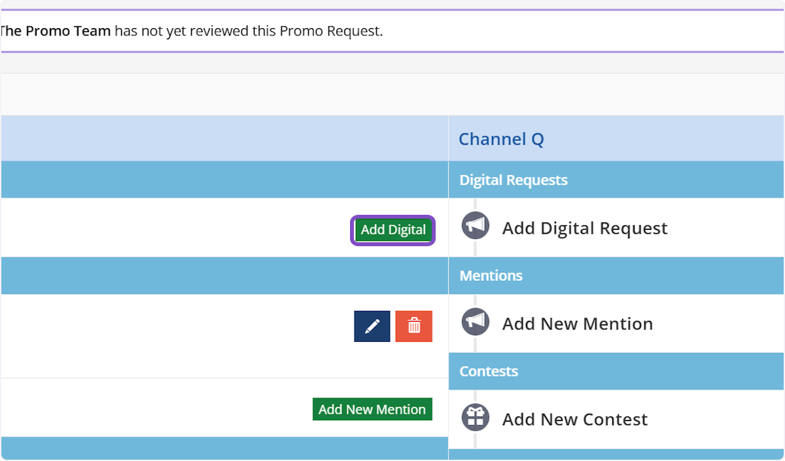Click the Digital Requests section header
This screenshot has width=785, height=461.
[x=514, y=180]
